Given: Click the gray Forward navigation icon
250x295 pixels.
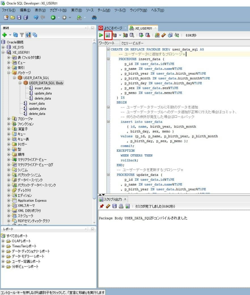Looking at the screenshot, I should 64,18.
